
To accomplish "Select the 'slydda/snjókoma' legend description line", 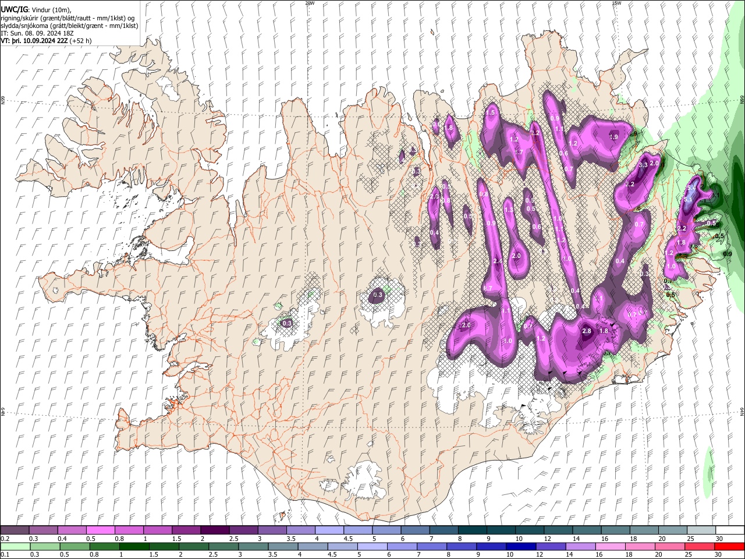I will [69, 26].
